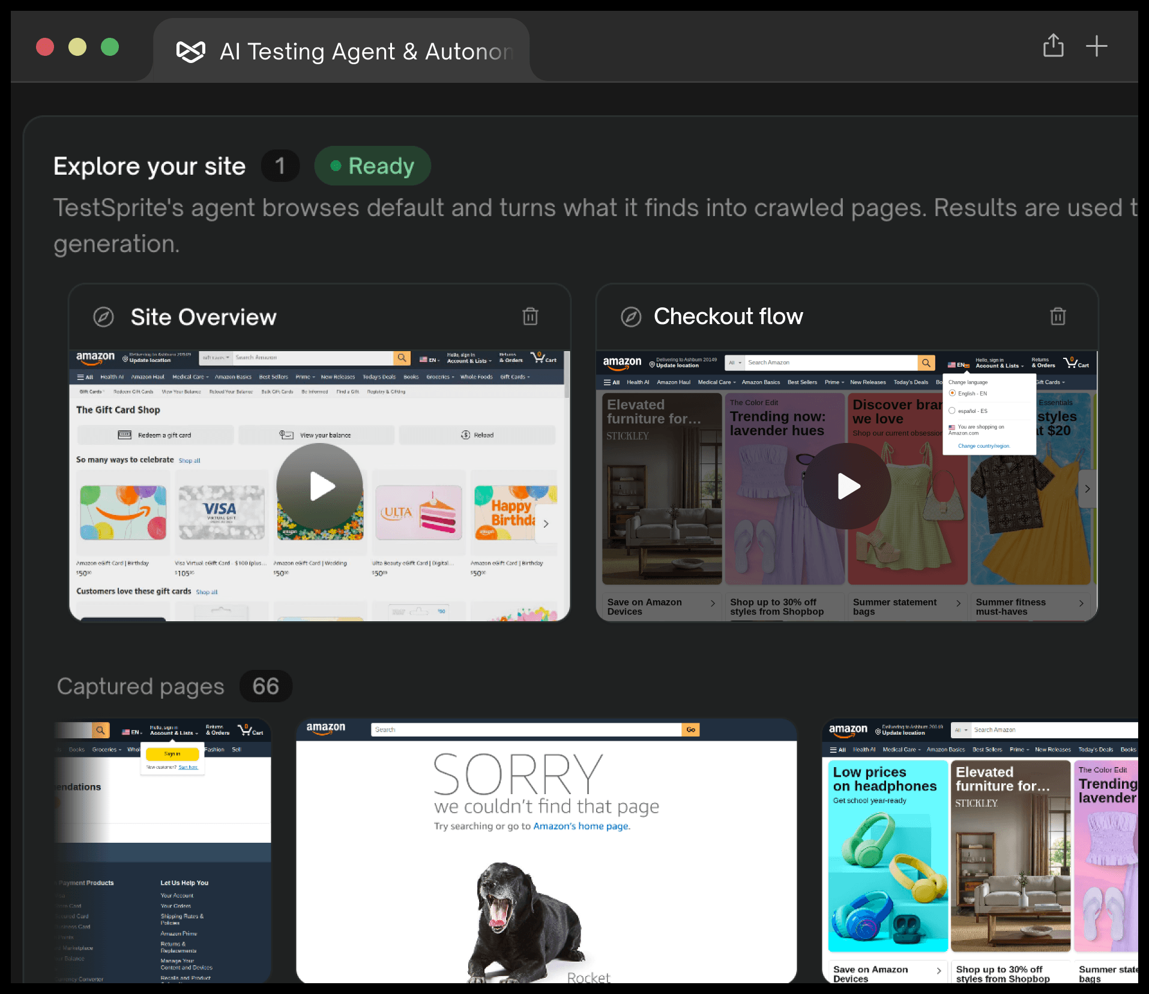Open EN language dropdown in Site Overview preview

(x=429, y=360)
